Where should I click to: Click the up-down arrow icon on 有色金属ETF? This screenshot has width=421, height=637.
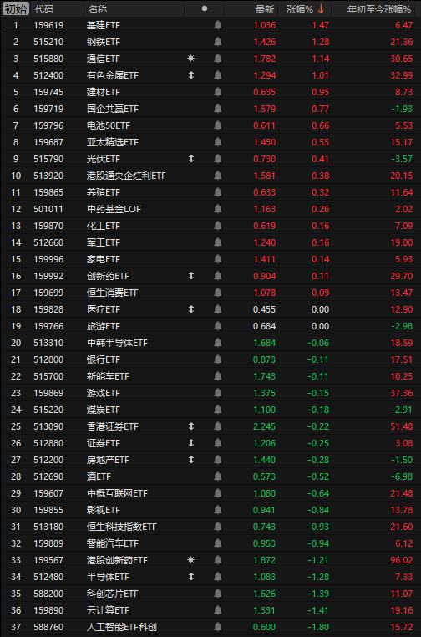[x=191, y=75]
